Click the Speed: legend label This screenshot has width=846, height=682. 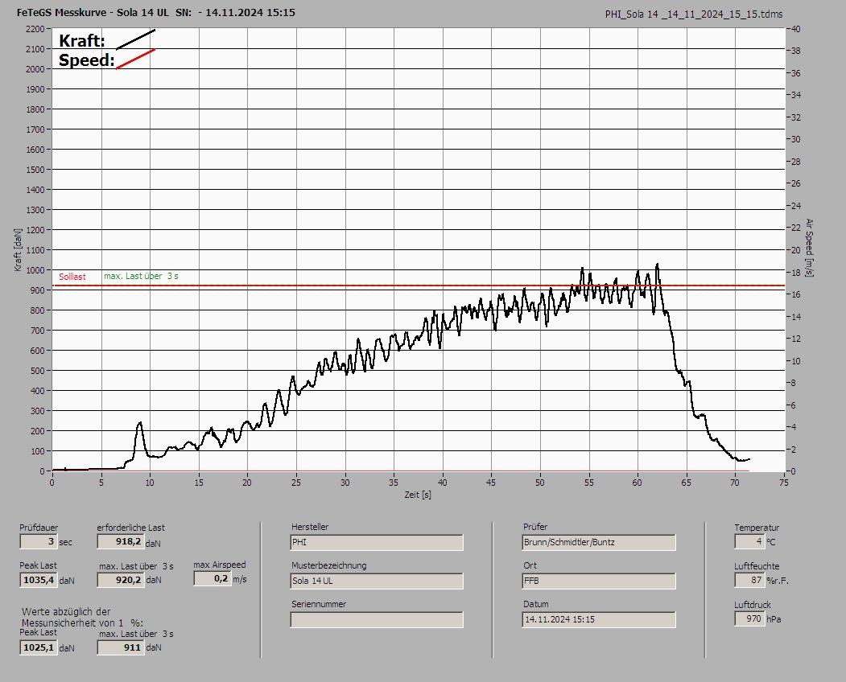tap(86, 60)
